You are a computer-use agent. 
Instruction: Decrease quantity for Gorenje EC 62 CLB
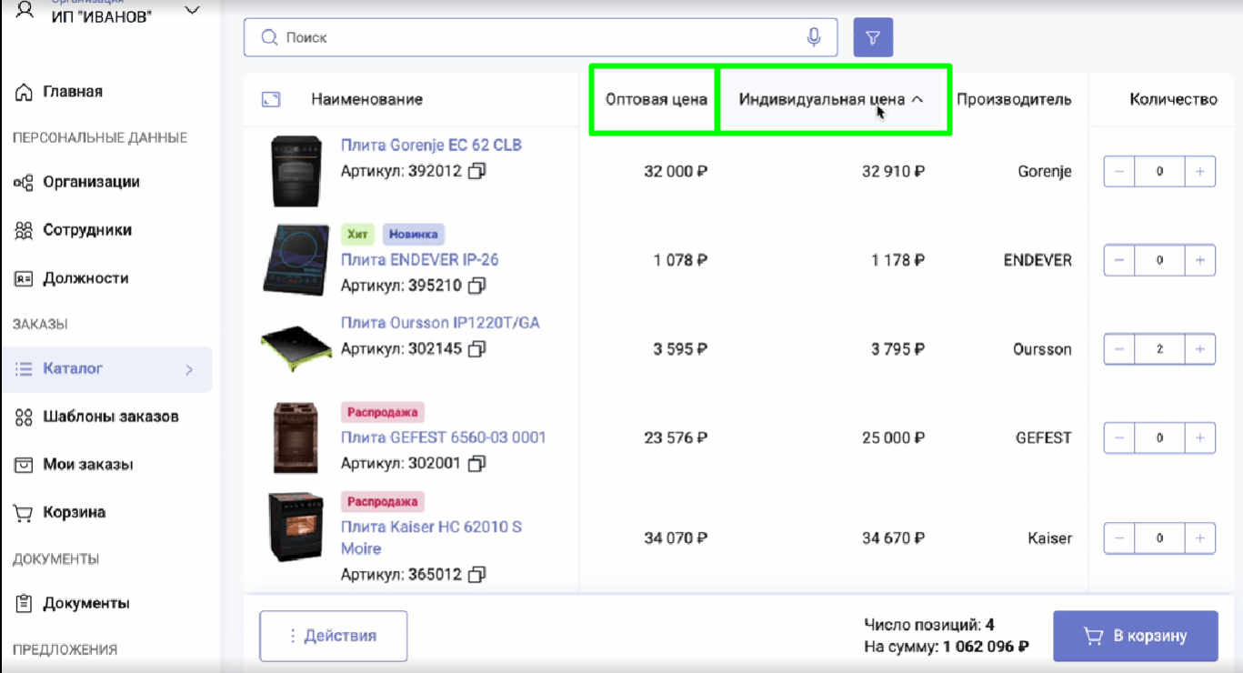click(x=1119, y=171)
